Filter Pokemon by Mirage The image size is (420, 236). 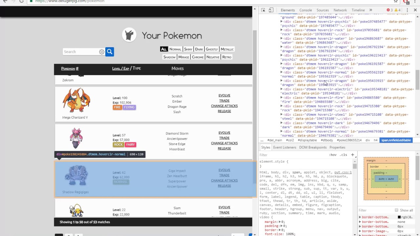(183, 57)
